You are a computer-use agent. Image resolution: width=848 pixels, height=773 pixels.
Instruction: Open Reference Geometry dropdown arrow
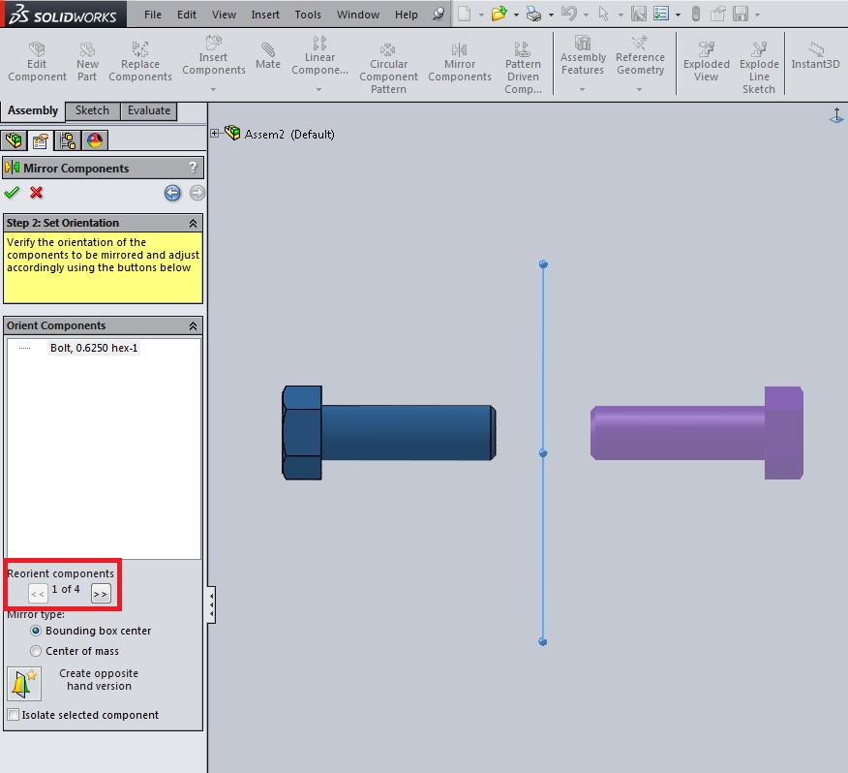(639, 89)
